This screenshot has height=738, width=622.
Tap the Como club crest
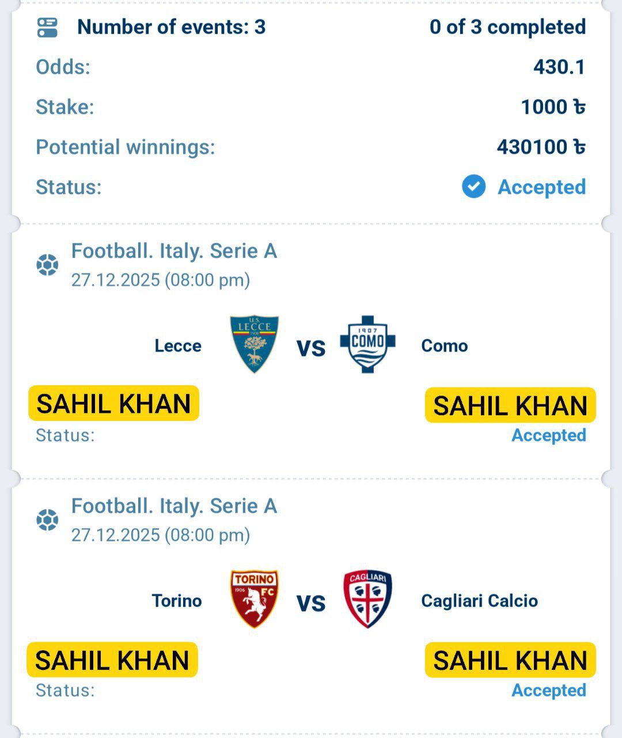click(367, 344)
